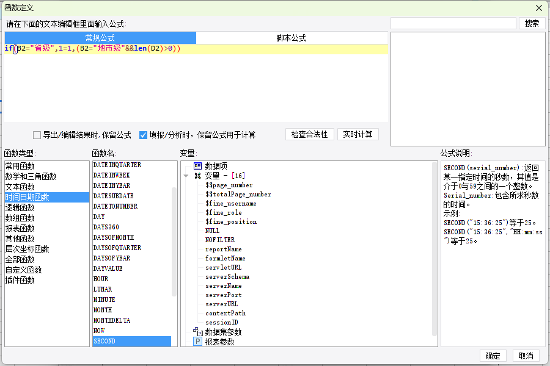550x366 pixels.
Task: Select NOW function
Action: click(132, 331)
